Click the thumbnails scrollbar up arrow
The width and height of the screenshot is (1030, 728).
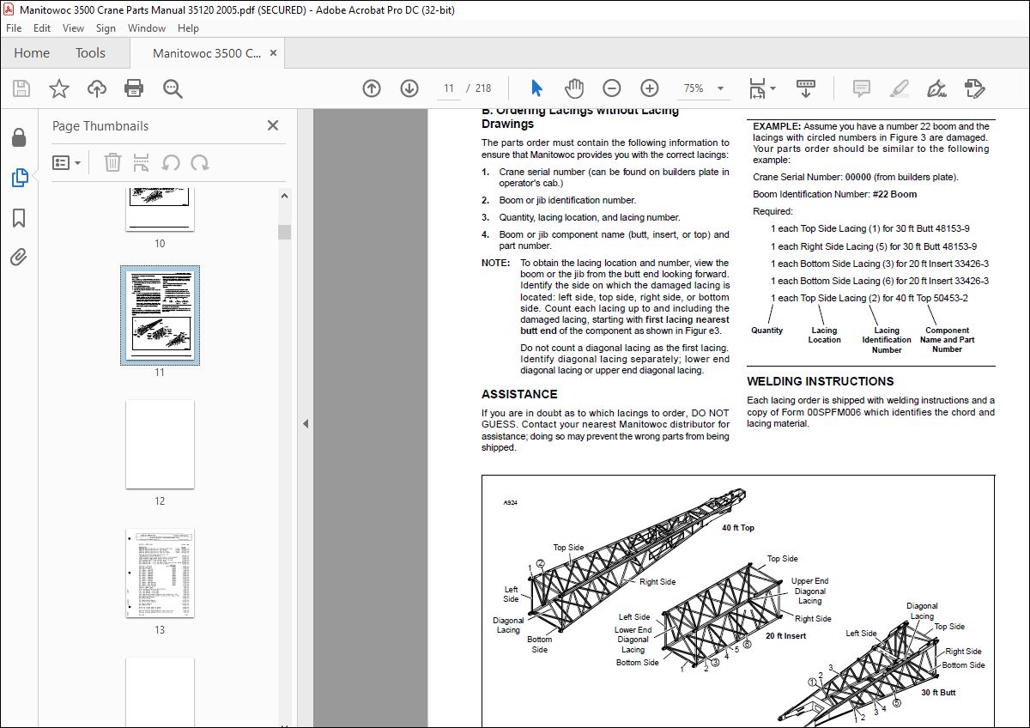tap(284, 194)
